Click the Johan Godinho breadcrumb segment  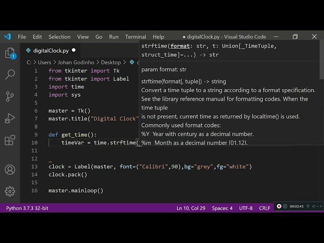[x=76, y=62]
